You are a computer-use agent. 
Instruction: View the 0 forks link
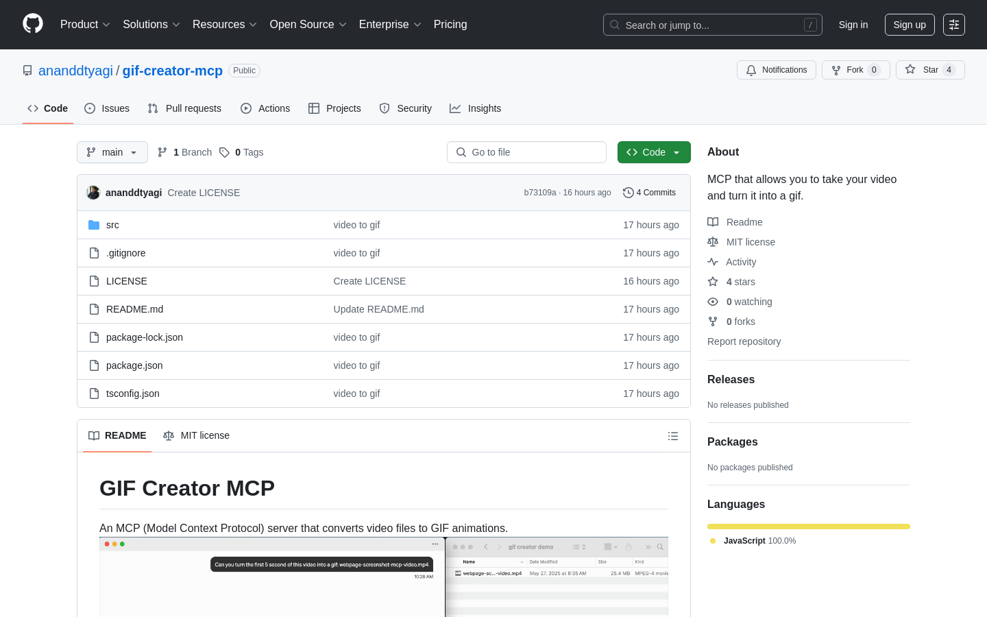731,322
